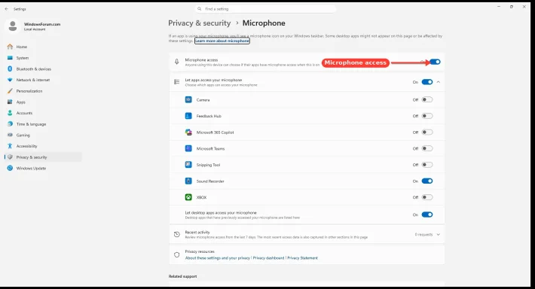The image size is (535, 289).
Task: Expand the Recent activity chevron
Action: pos(439,235)
